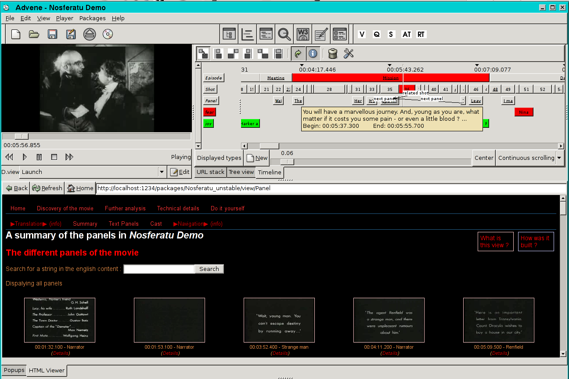Click the timeline zoom scale slider
The width and height of the screenshot is (569, 379).
click(x=287, y=162)
